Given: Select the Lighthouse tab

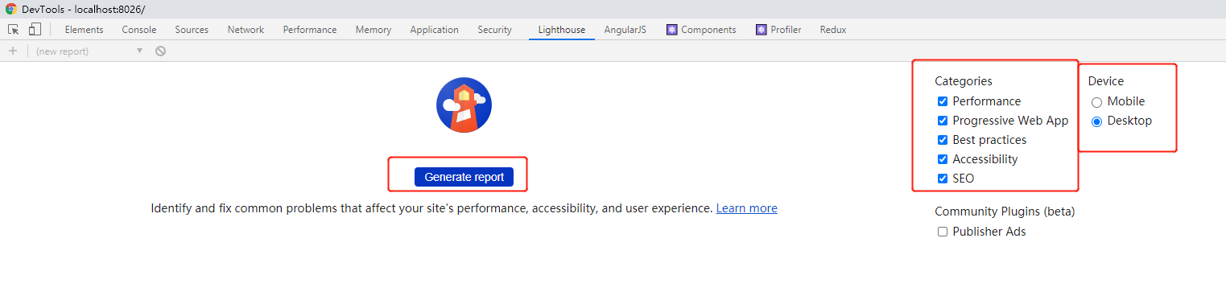Looking at the screenshot, I should pyautogui.click(x=562, y=30).
